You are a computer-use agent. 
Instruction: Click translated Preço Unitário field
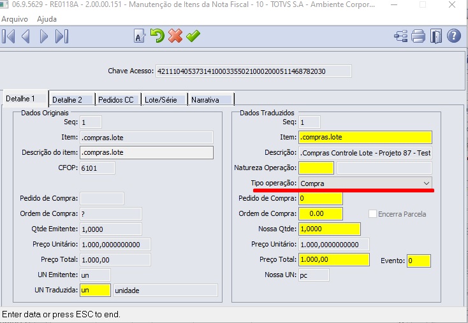[x=334, y=244]
